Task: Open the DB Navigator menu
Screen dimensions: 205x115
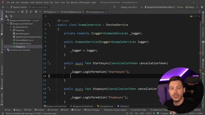Action: pos(85,3)
